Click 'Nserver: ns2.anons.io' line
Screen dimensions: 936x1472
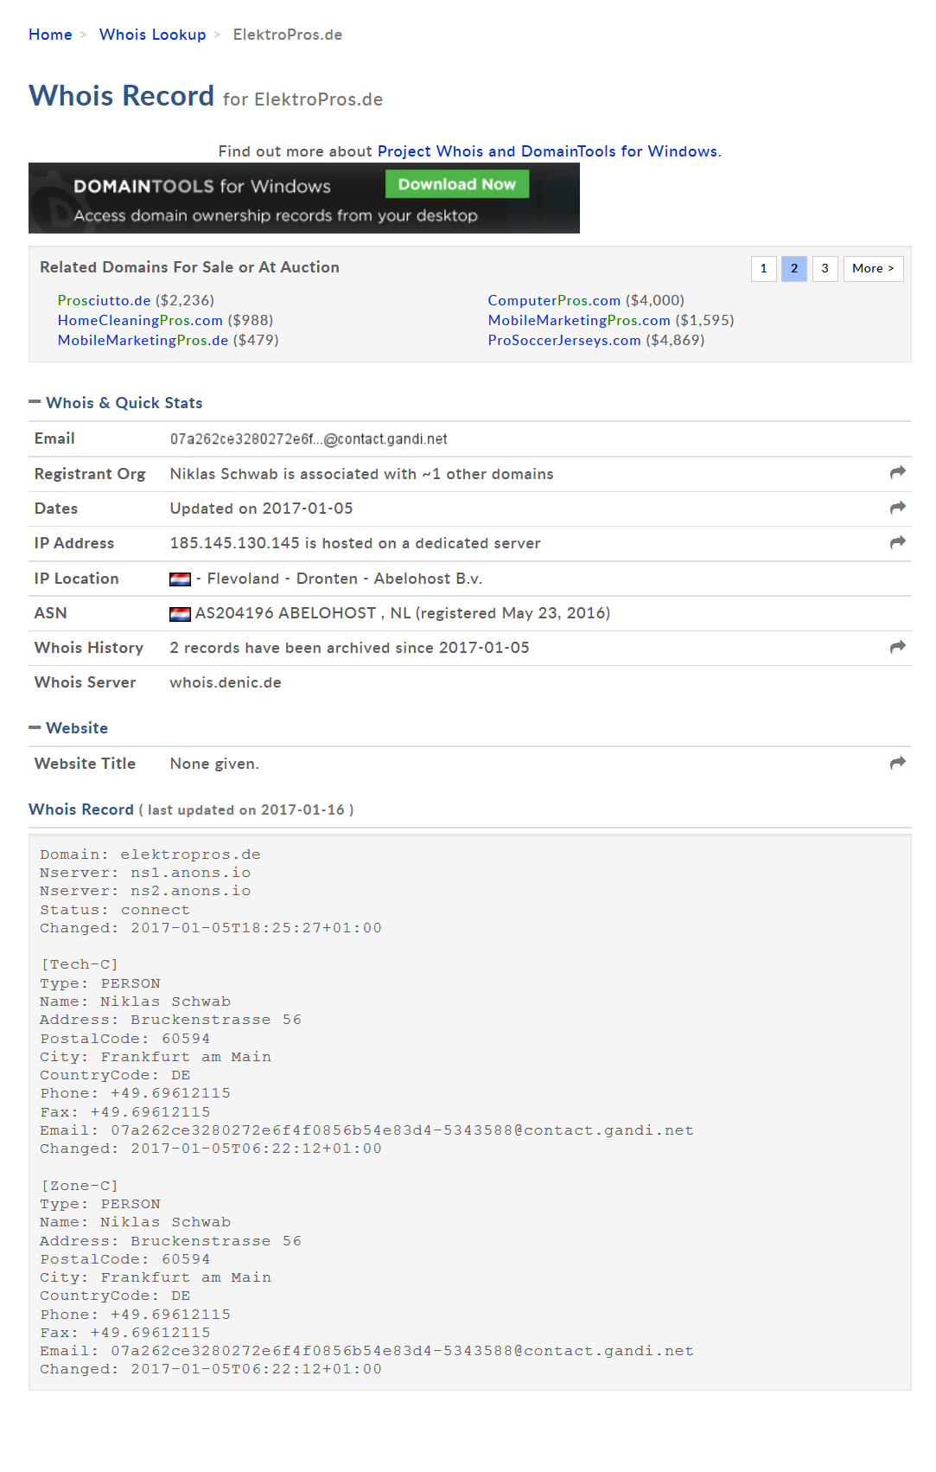145,891
